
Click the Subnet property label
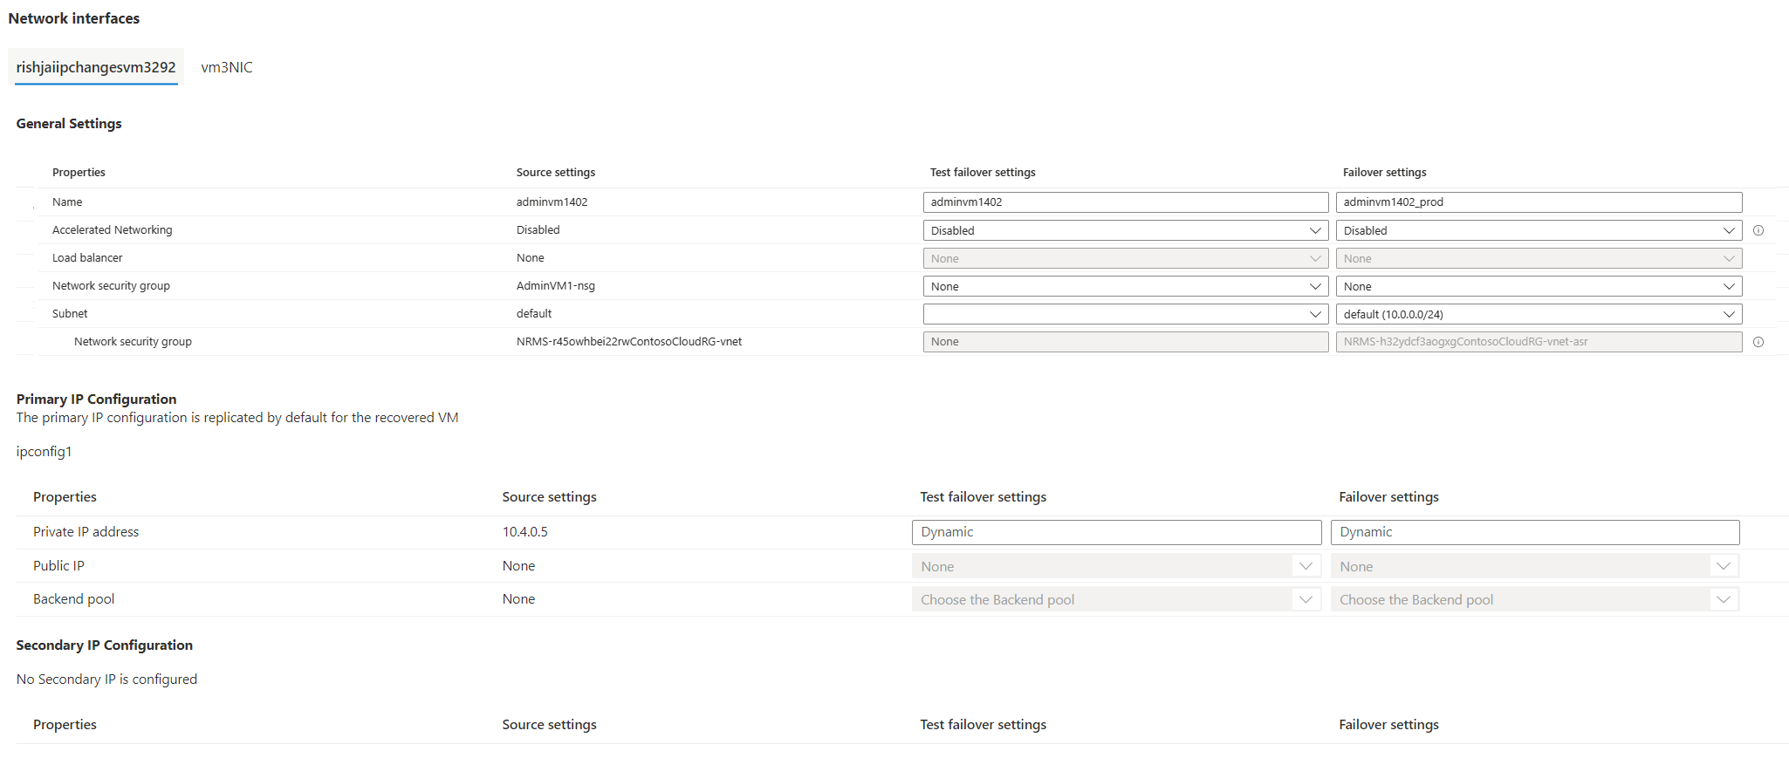[x=70, y=314]
